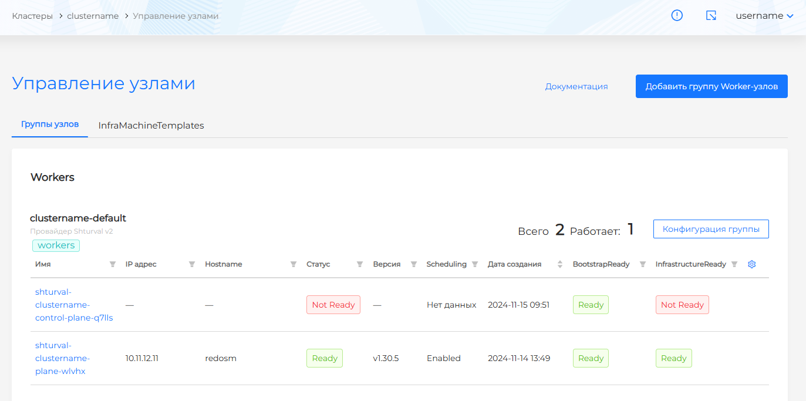The height and width of the screenshot is (401, 806).
Task: Go to Кластеры breadcrumb
Action: 31,16
